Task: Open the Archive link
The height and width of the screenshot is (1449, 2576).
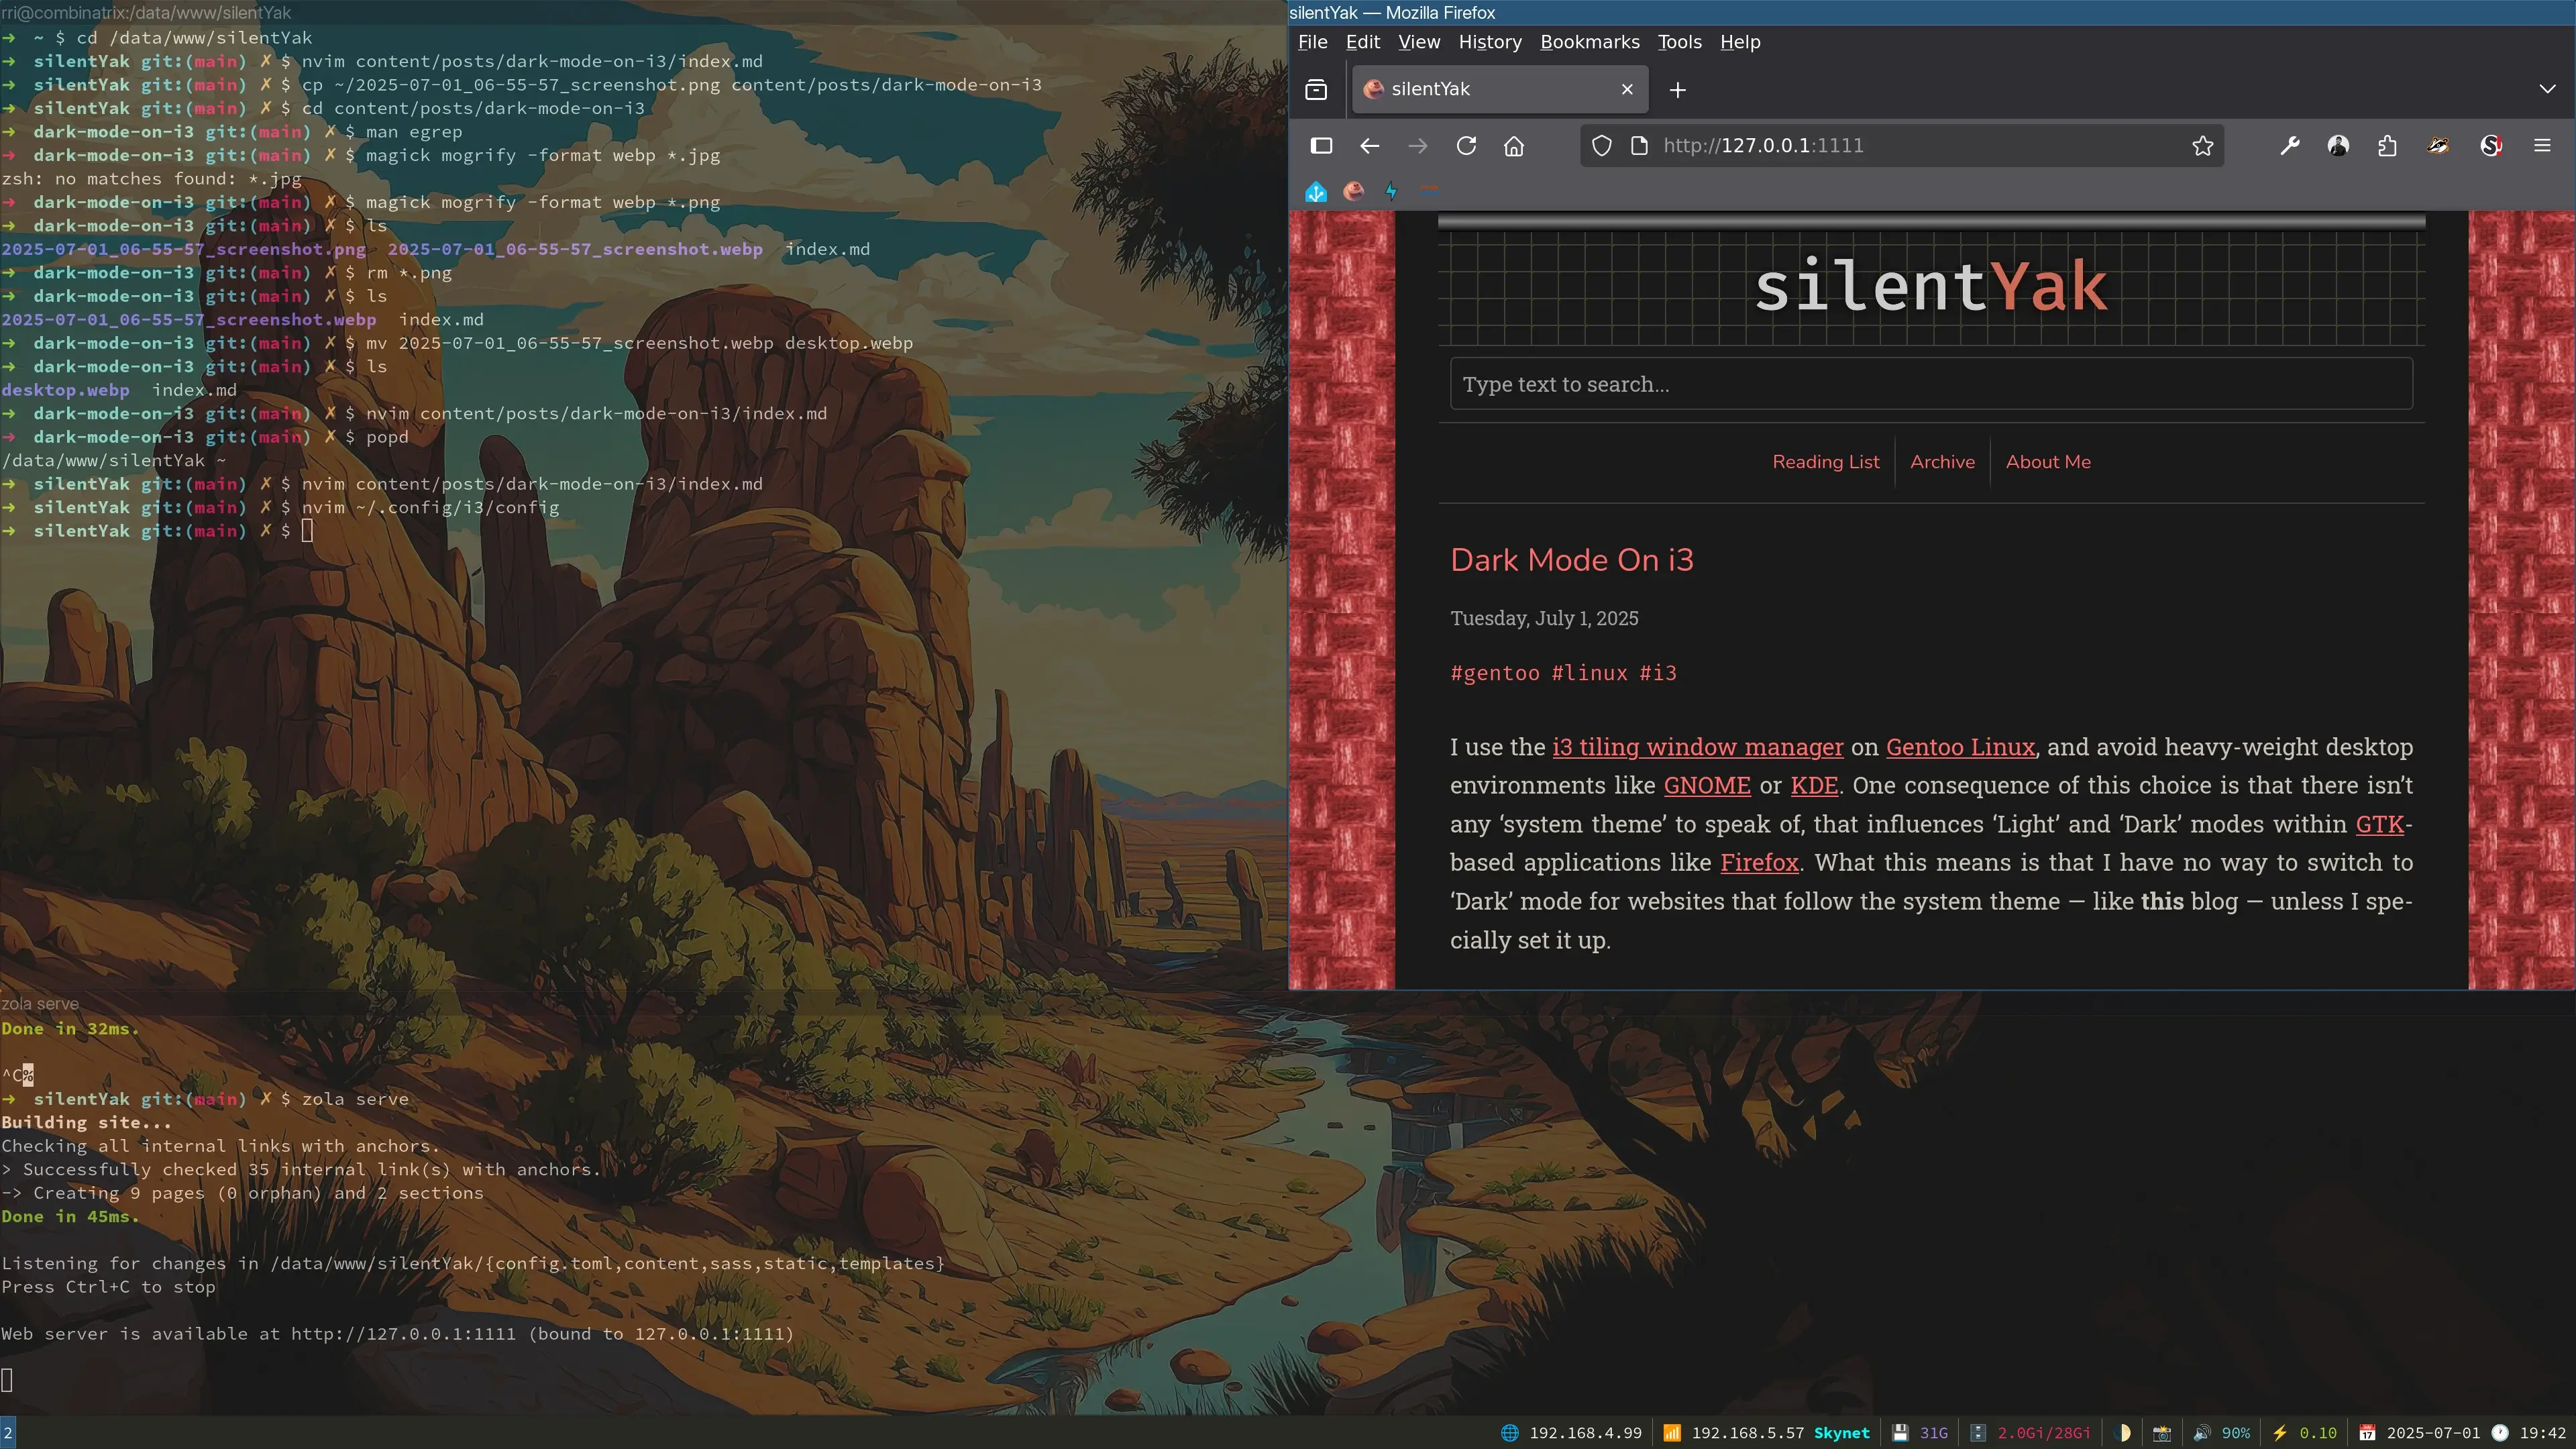Action: 1942,462
